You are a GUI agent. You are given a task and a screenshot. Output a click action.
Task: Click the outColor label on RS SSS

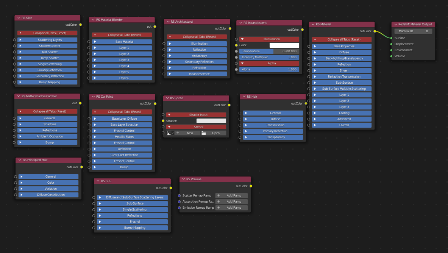click(x=162, y=188)
